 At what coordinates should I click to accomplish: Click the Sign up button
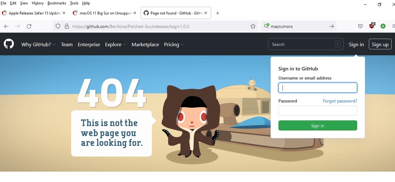(x=380, y=44)
